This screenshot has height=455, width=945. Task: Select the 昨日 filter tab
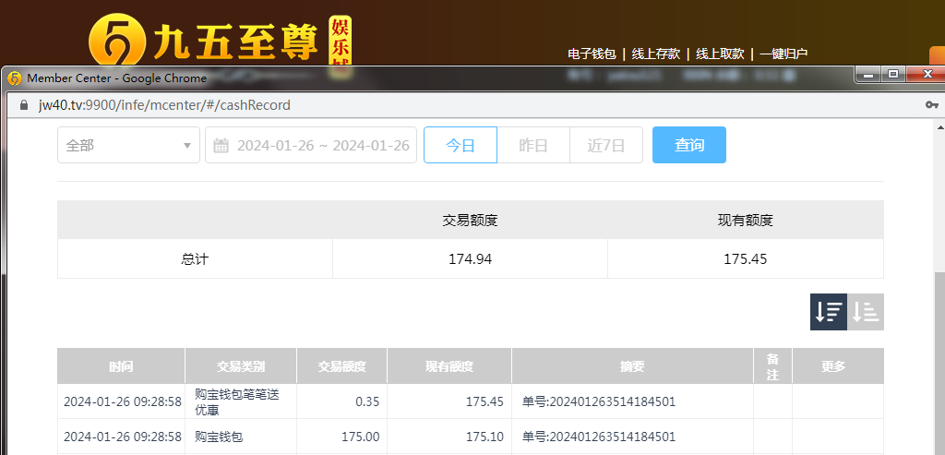(x=533, y=145)
